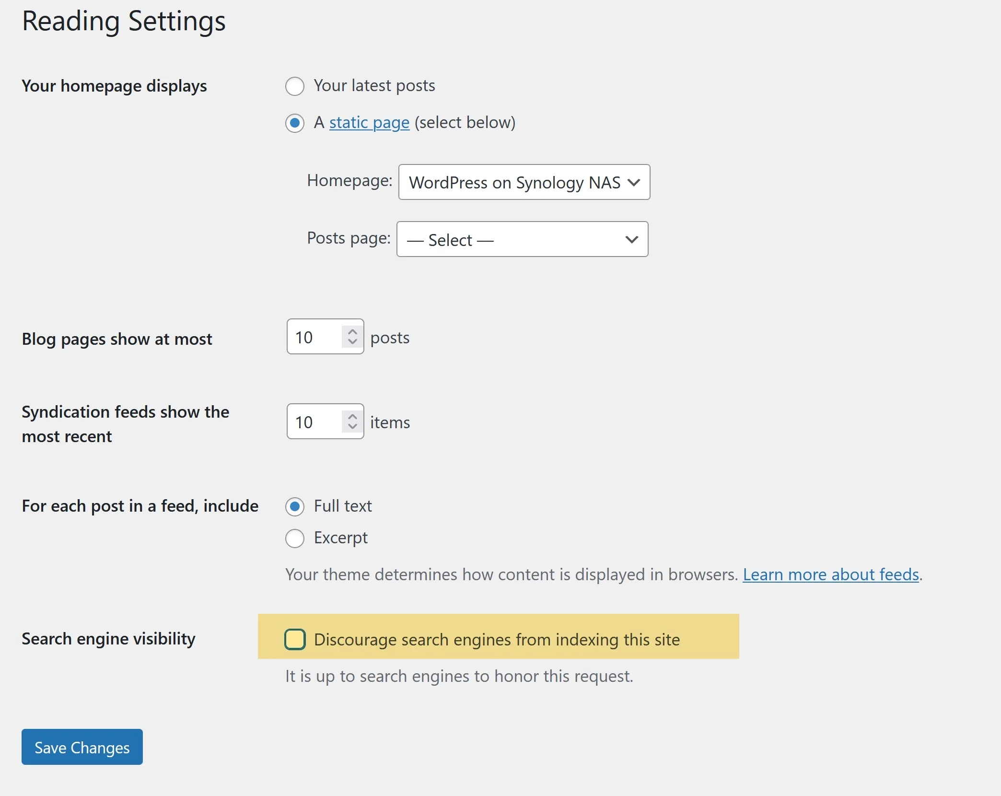Decrease the blog pages posts count

click(352, 343)
